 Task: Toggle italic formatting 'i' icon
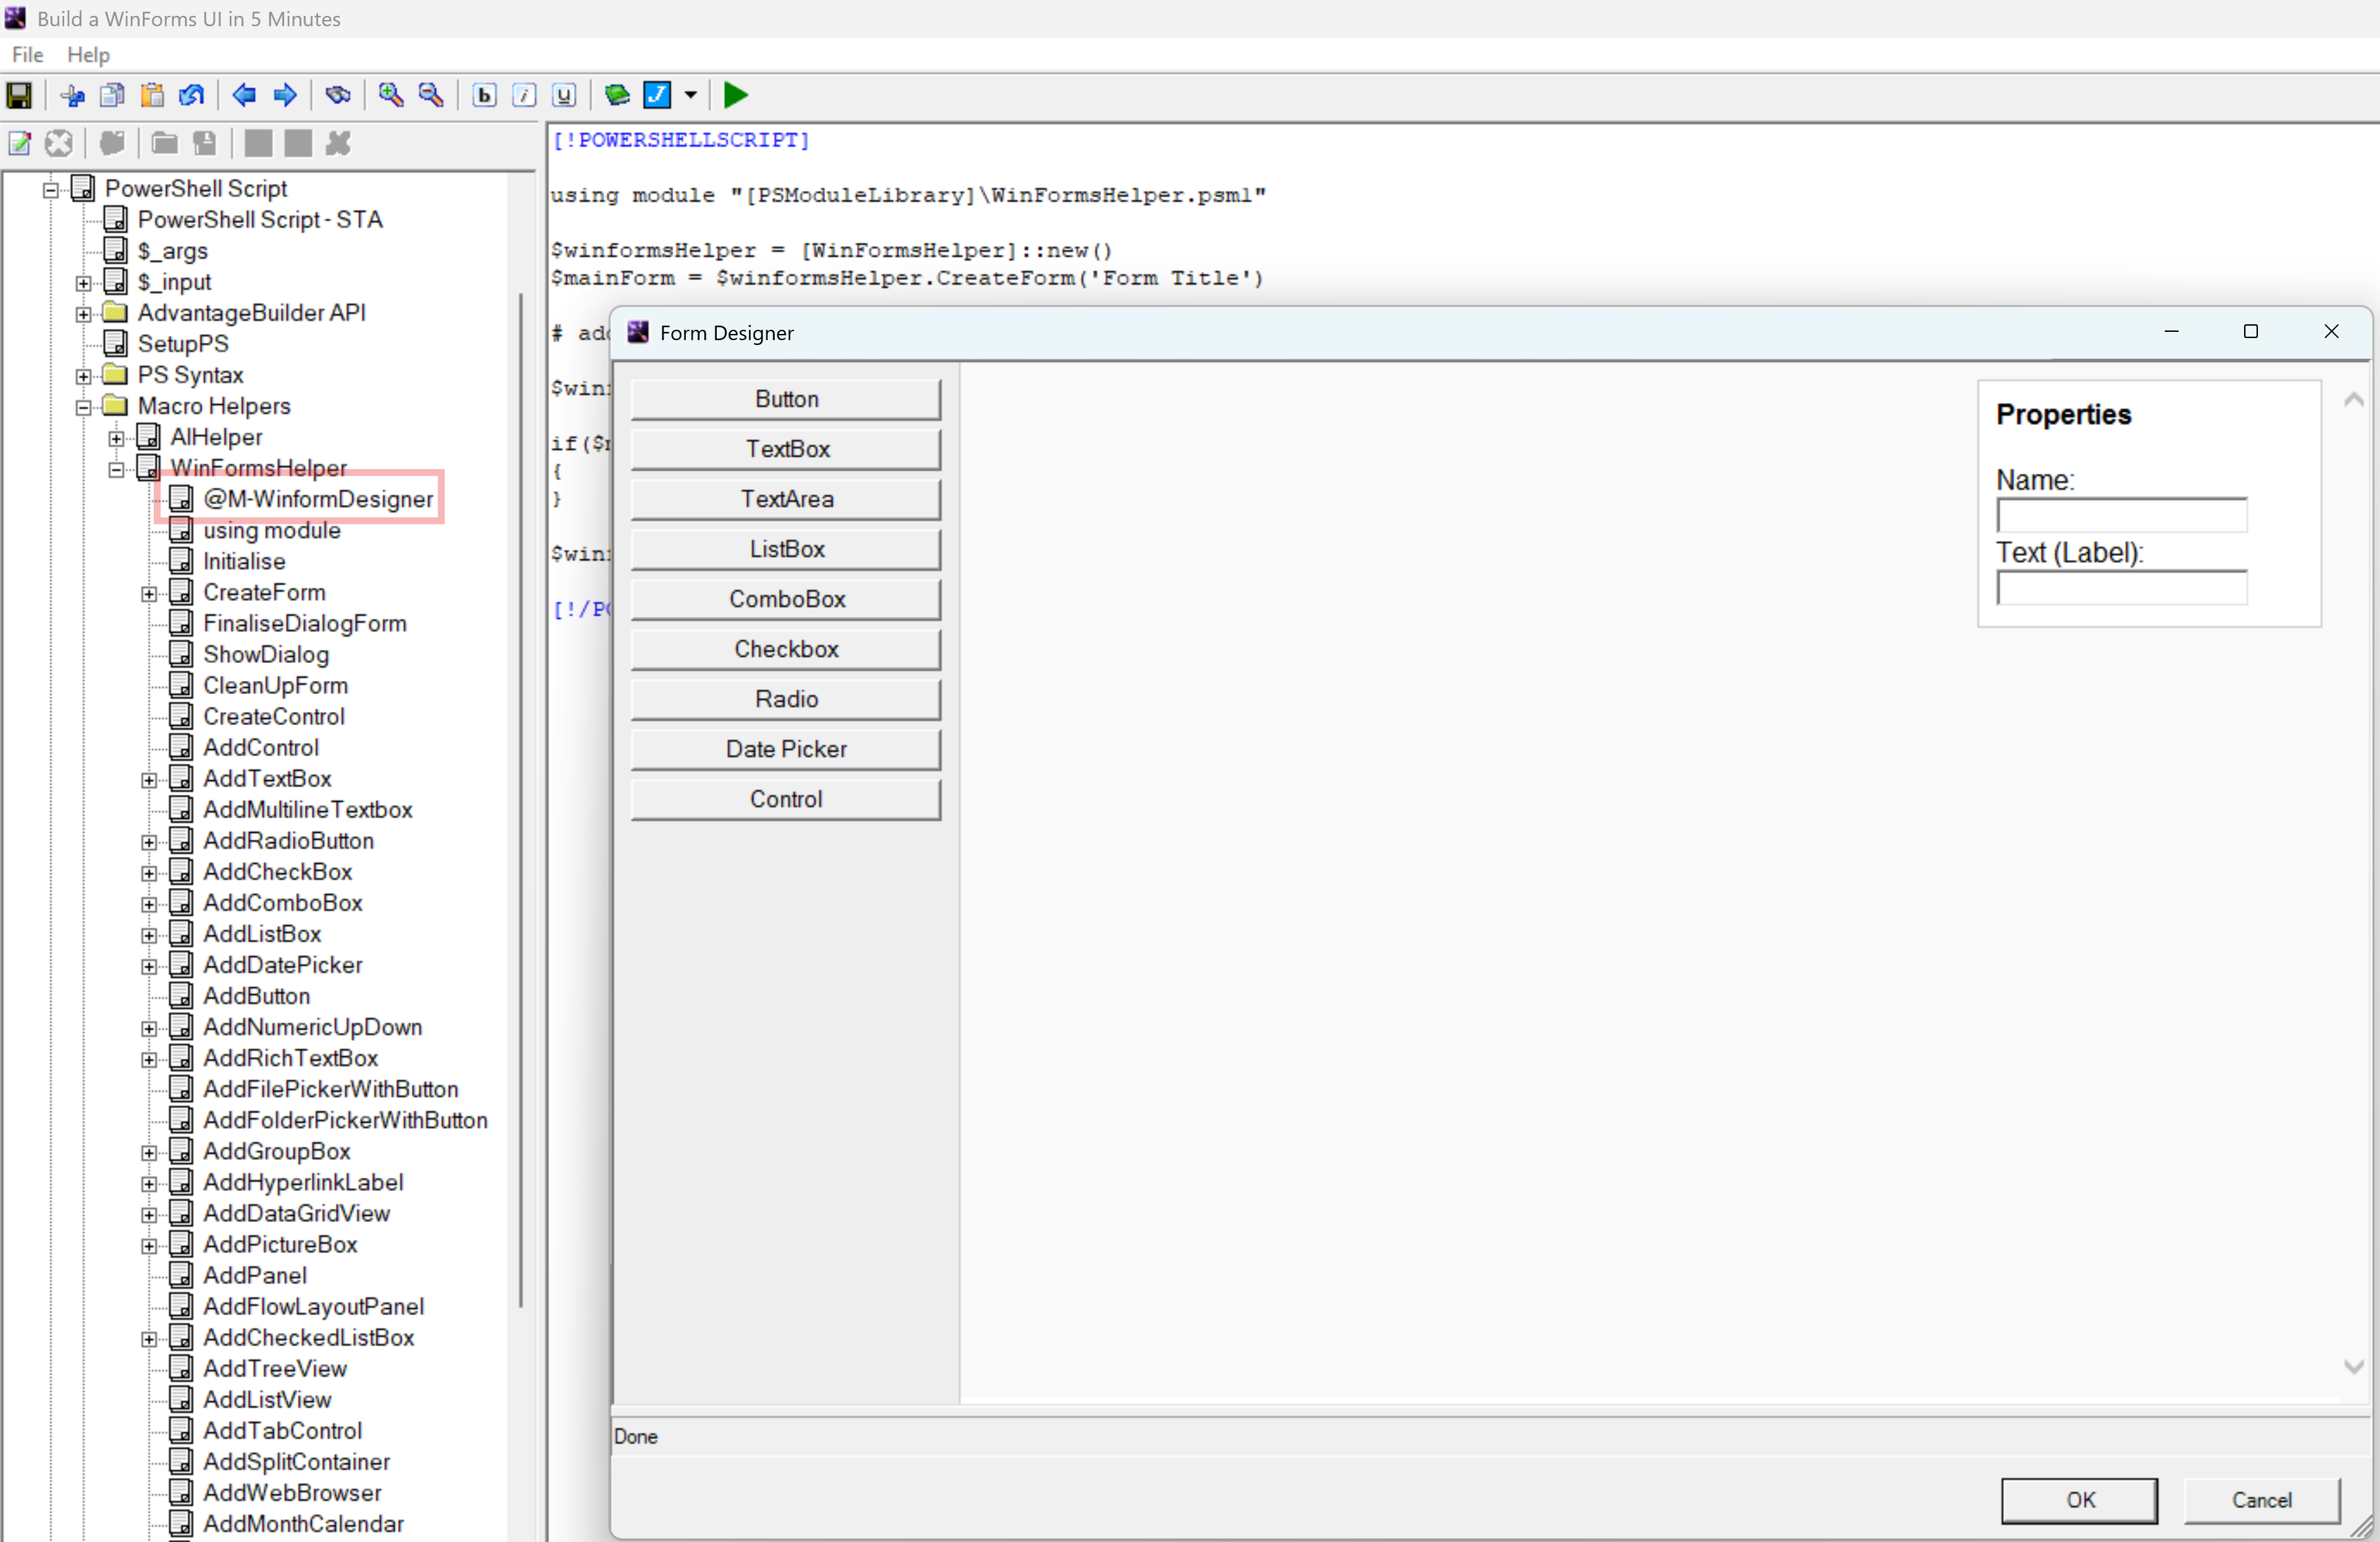coord(524,95)
